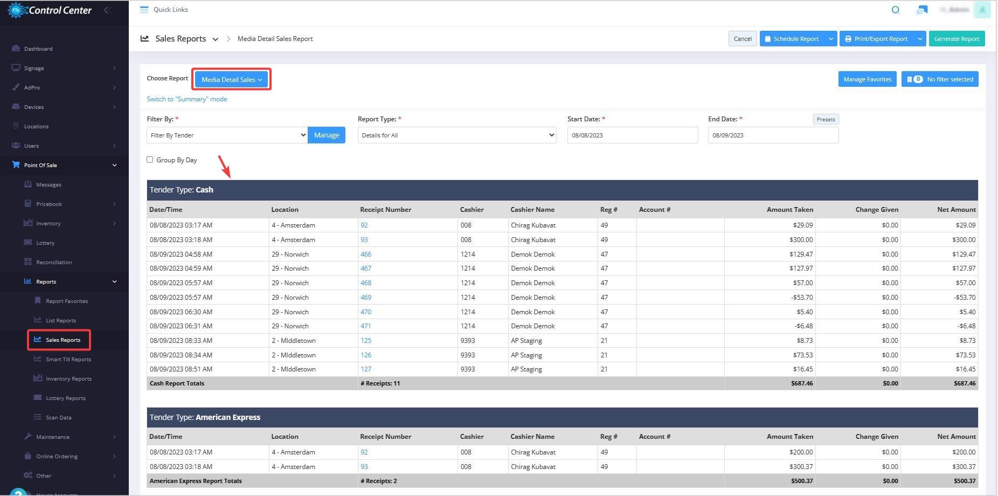Click the Pricebook calculator icon

28,204
